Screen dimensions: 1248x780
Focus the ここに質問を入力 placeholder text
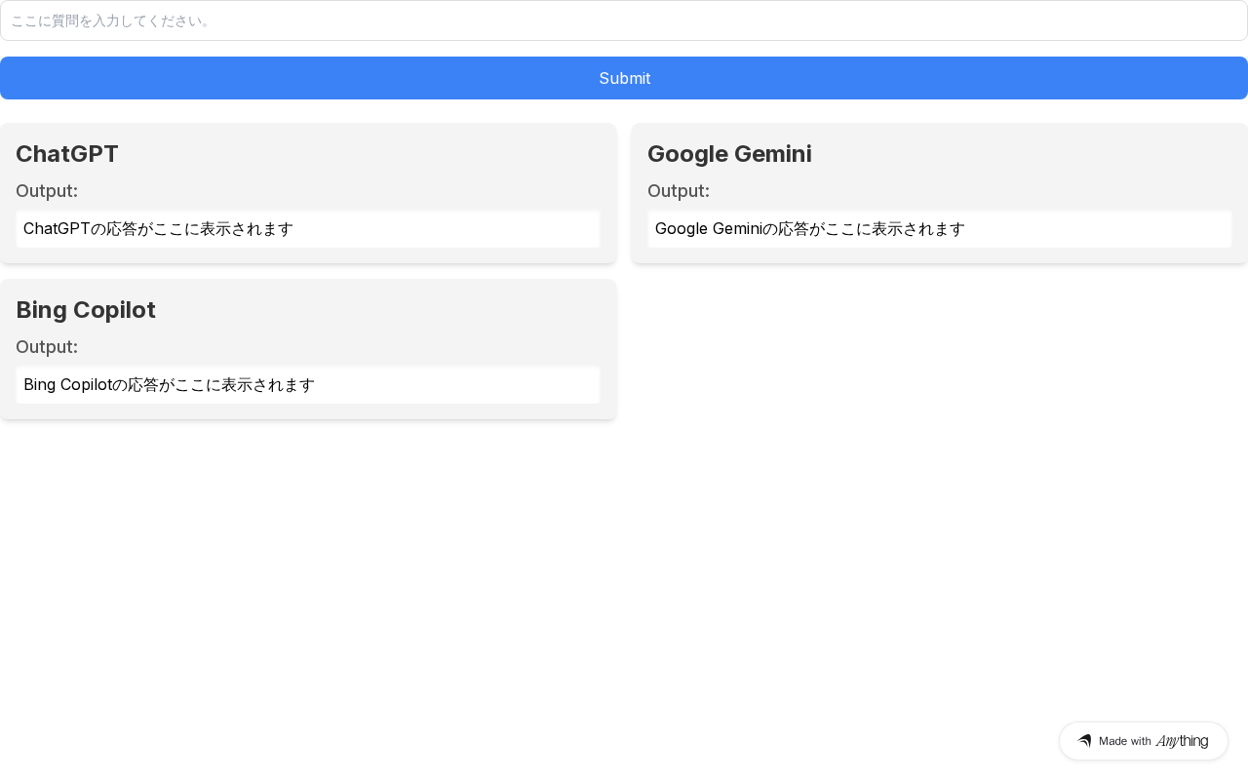pyautogui.click(x=111, y=20)
